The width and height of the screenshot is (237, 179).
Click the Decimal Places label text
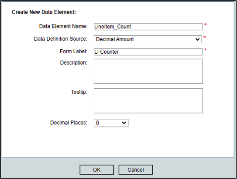[69, 123]
